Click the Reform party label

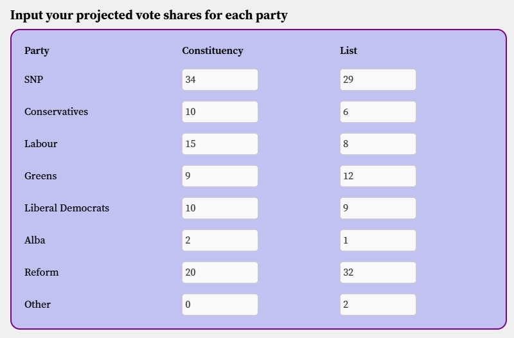(x=41, y=272)
